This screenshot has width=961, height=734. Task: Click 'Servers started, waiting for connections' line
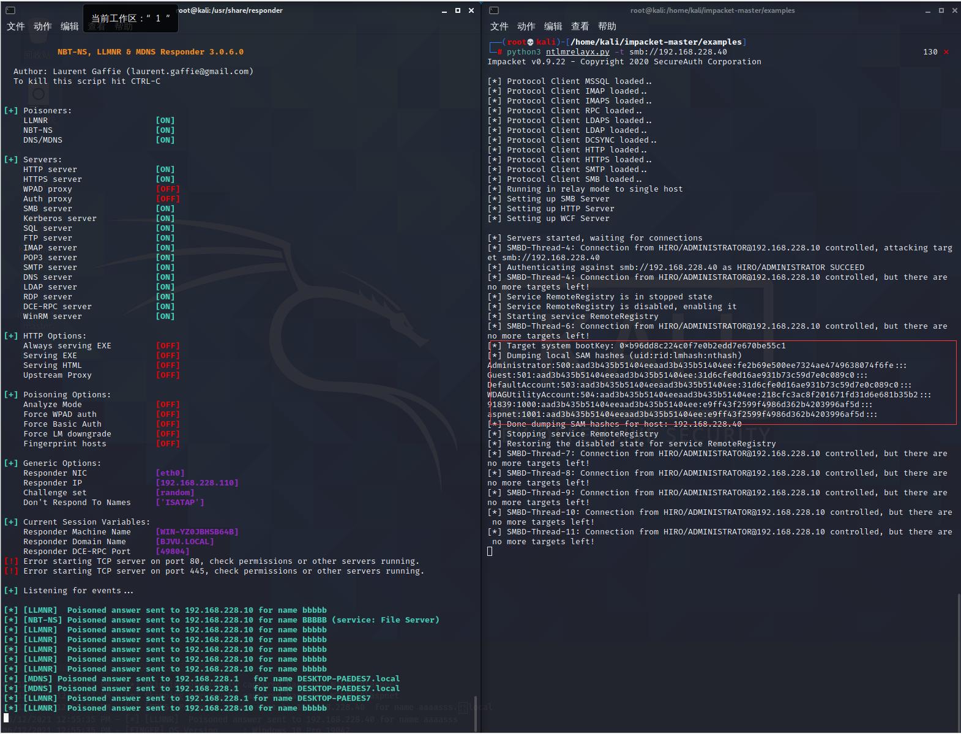click(x=595, y=238)
